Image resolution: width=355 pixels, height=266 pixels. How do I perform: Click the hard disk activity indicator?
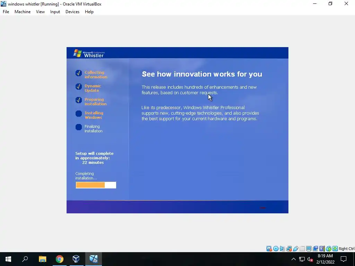269,249
